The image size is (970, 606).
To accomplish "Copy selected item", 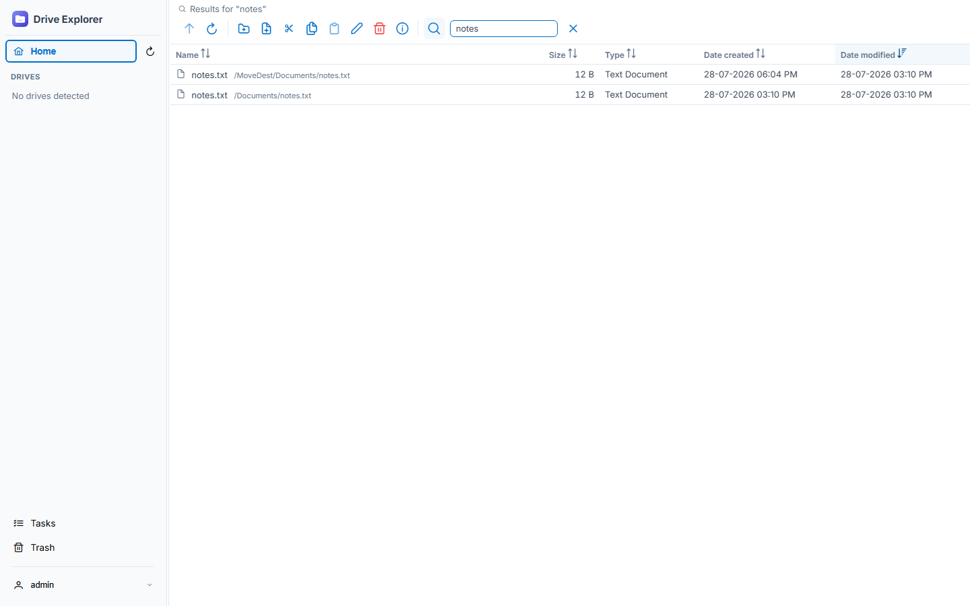I will click(311, 28).
